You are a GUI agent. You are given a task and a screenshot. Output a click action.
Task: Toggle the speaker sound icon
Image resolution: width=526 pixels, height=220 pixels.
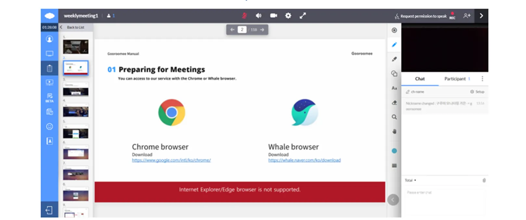[259, 16]
